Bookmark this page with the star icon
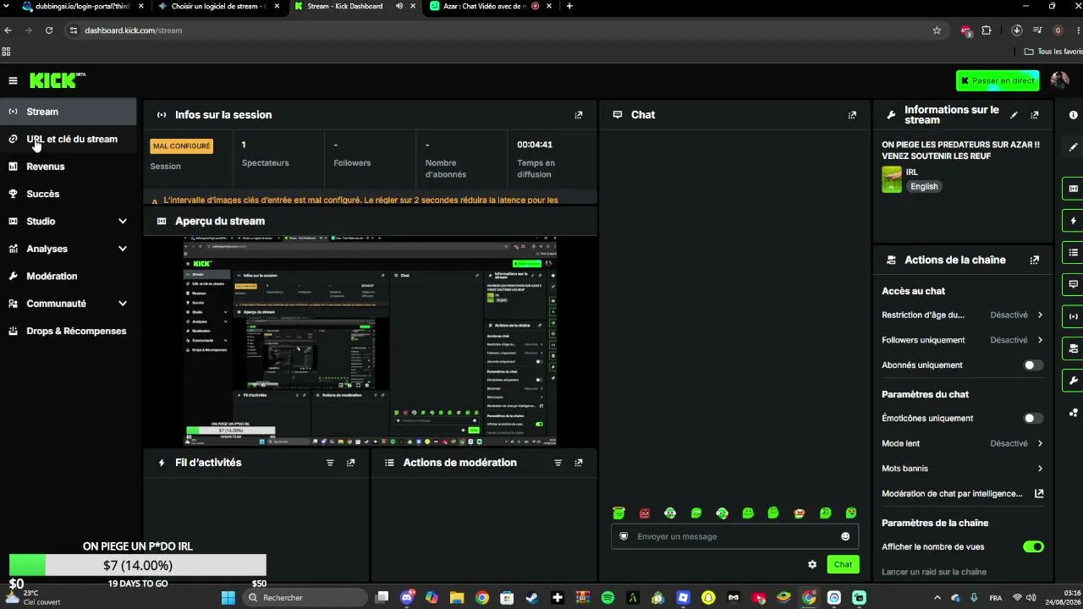Image resolution: width=1083 pixels, height=609 pixels. (x=937, y=30)
